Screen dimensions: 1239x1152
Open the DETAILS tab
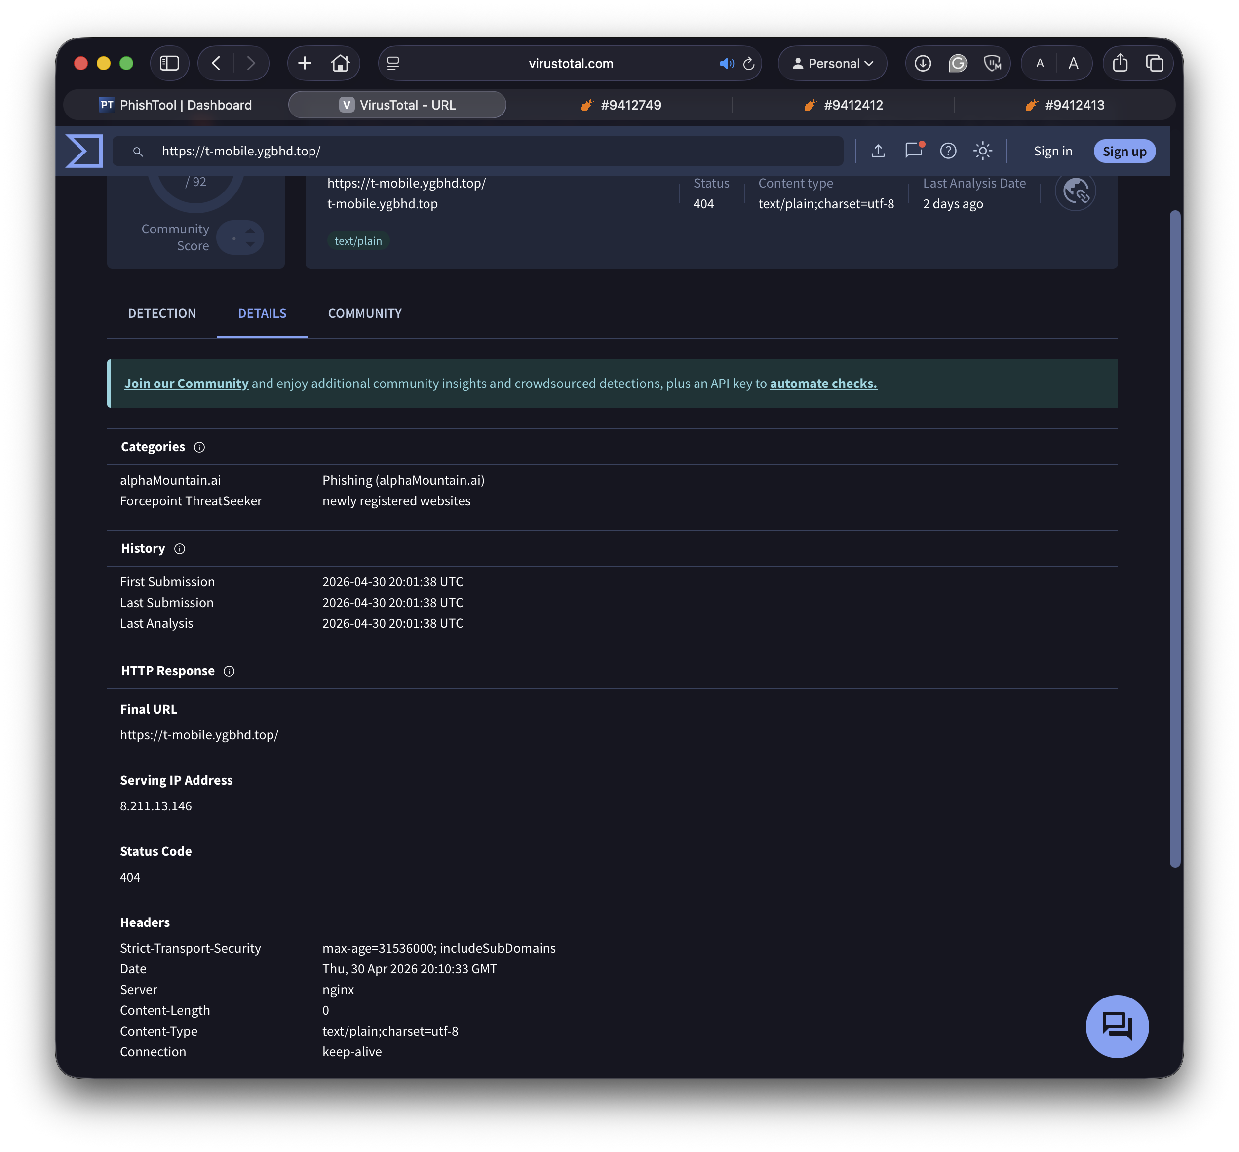click(x=262, y=313)
